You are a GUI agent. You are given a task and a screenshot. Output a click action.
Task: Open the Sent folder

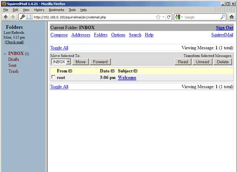coord(12,65)
